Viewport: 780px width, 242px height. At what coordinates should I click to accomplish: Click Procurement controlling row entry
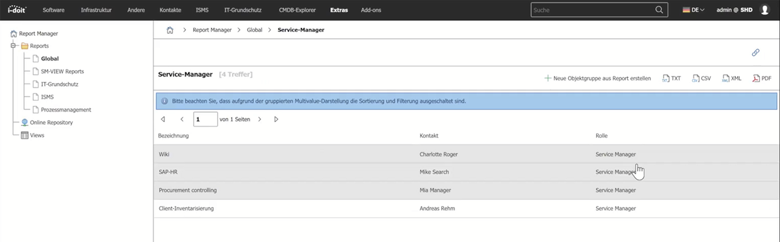pyautogui.click(x=188, y=190)
